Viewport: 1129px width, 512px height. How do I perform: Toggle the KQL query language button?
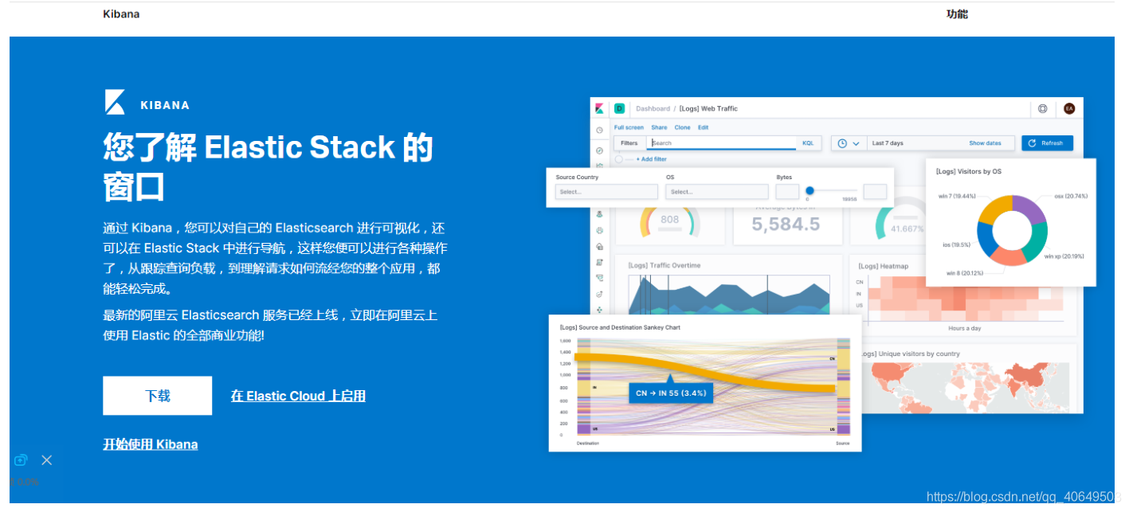click(x=808, y=143)
